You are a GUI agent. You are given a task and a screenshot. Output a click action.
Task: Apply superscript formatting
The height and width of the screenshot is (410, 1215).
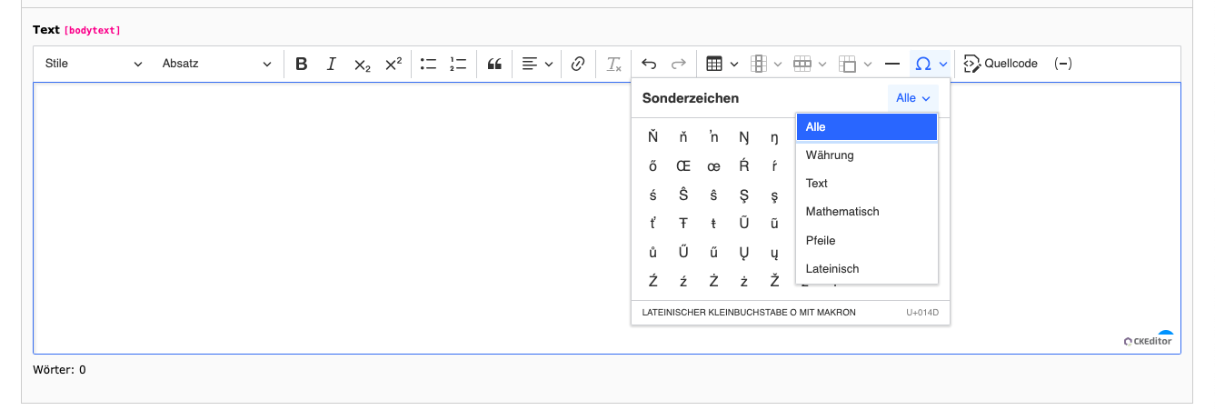[x=393, y=64]
